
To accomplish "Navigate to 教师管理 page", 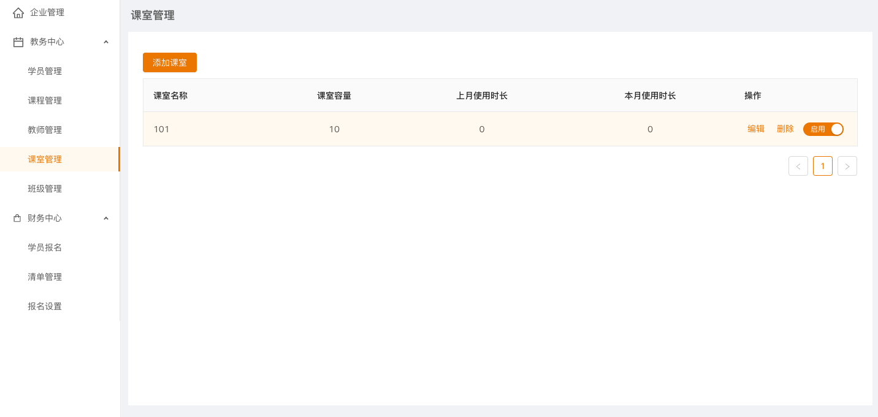I will coord(45,130).
